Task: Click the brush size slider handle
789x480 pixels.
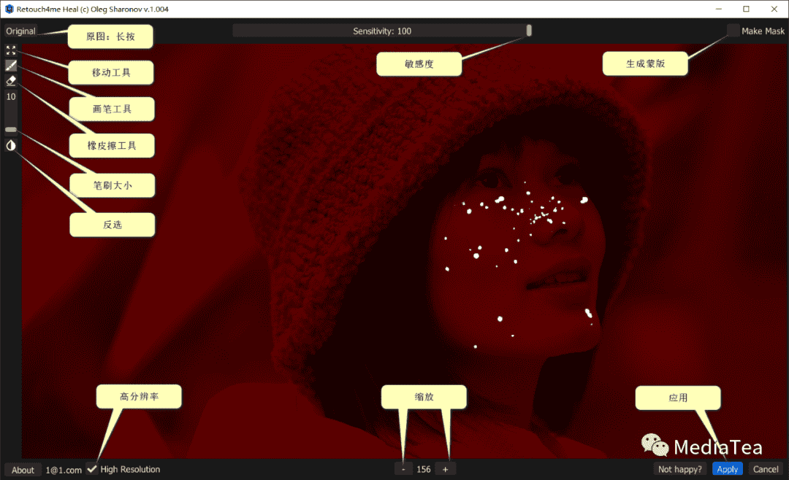Action: [x=10, y=130]
